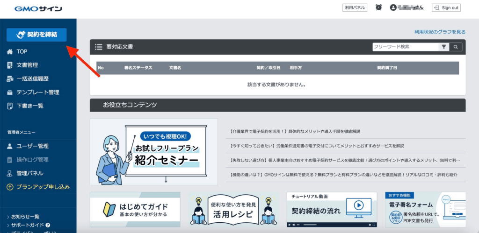Open the TOP home menu item
The image size is (479, 233).
[x=22, y=51]
